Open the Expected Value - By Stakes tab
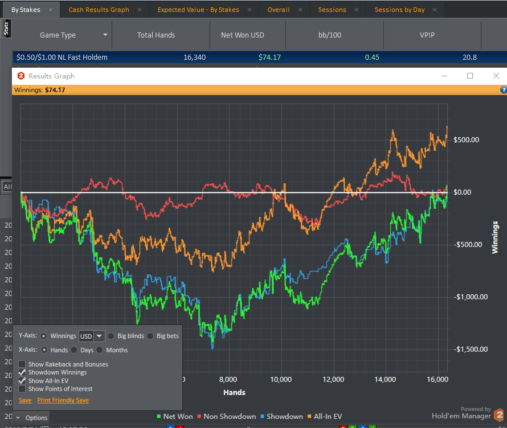Image resolution: width=507 pixels, height=428 pixels. pos(198,10)
